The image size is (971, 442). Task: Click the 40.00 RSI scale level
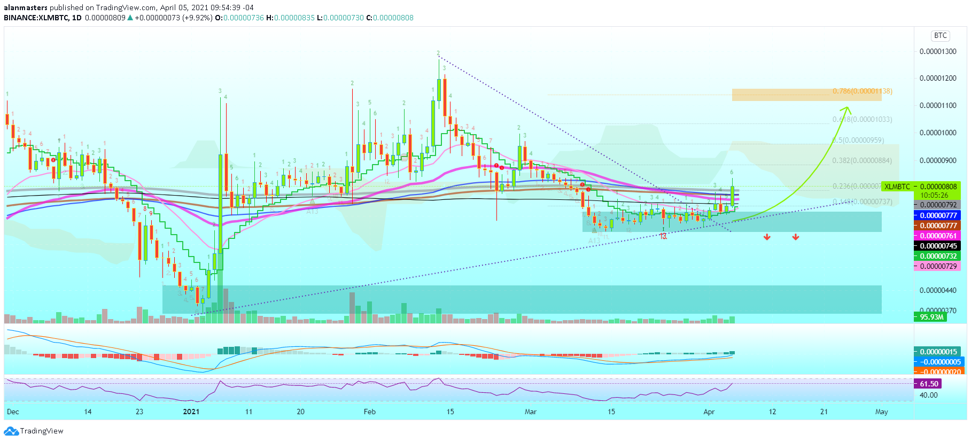coord(929,395)
